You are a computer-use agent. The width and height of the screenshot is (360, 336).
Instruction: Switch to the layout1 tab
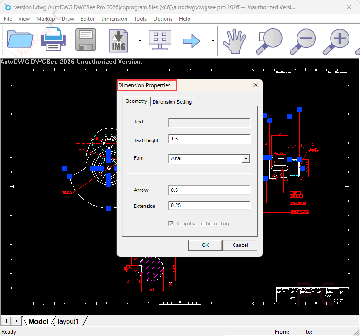(x=68, y=321)
